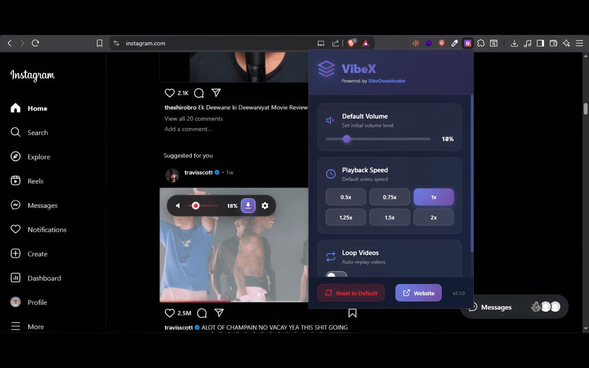Viewport: 589px width, 368px height.
Task: Select 1x playback speed
Action: point(433,197)
